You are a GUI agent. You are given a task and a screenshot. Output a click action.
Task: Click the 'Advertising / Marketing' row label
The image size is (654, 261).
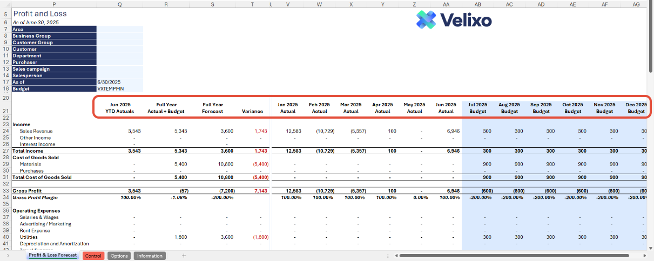[x=45, y=224]
